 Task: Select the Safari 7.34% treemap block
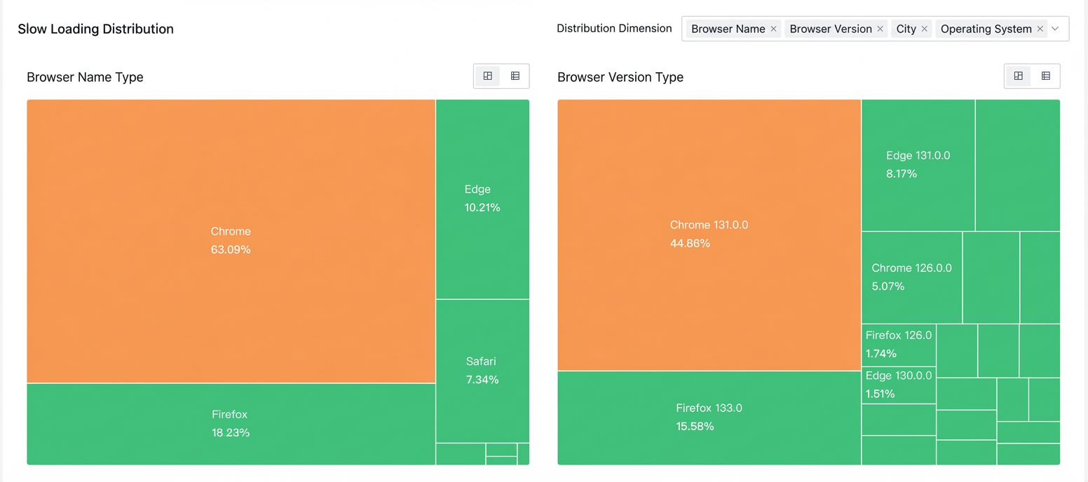pyautogui.click(x=482, y=371)
